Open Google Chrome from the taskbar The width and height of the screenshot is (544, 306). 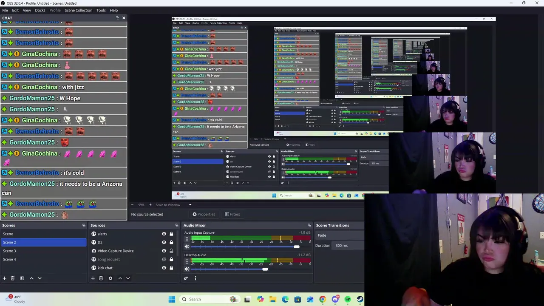coord(323,299)
